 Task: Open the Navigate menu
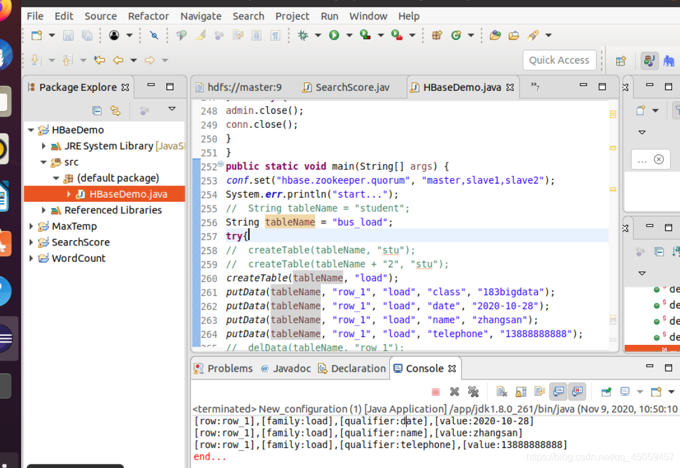tap(201, 16)
